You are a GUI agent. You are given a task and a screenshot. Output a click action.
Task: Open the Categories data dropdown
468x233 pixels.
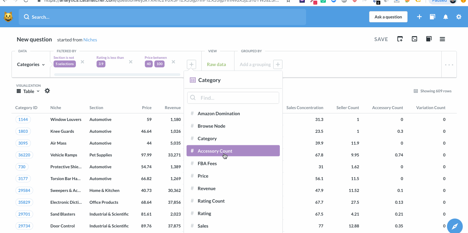pyautogui.click(x=31, y=64)
